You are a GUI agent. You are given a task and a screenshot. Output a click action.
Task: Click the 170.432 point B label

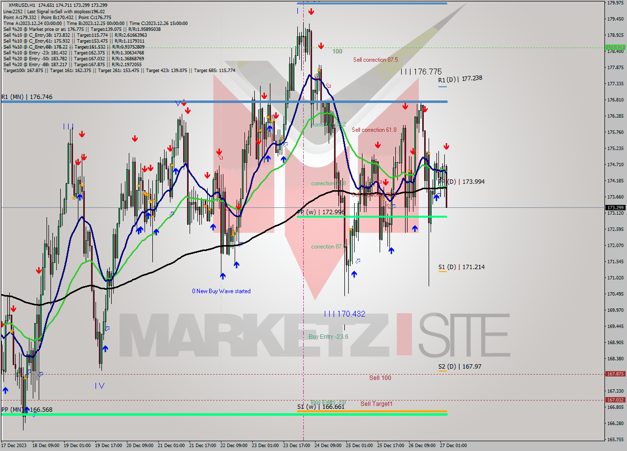tap(345, 314)
